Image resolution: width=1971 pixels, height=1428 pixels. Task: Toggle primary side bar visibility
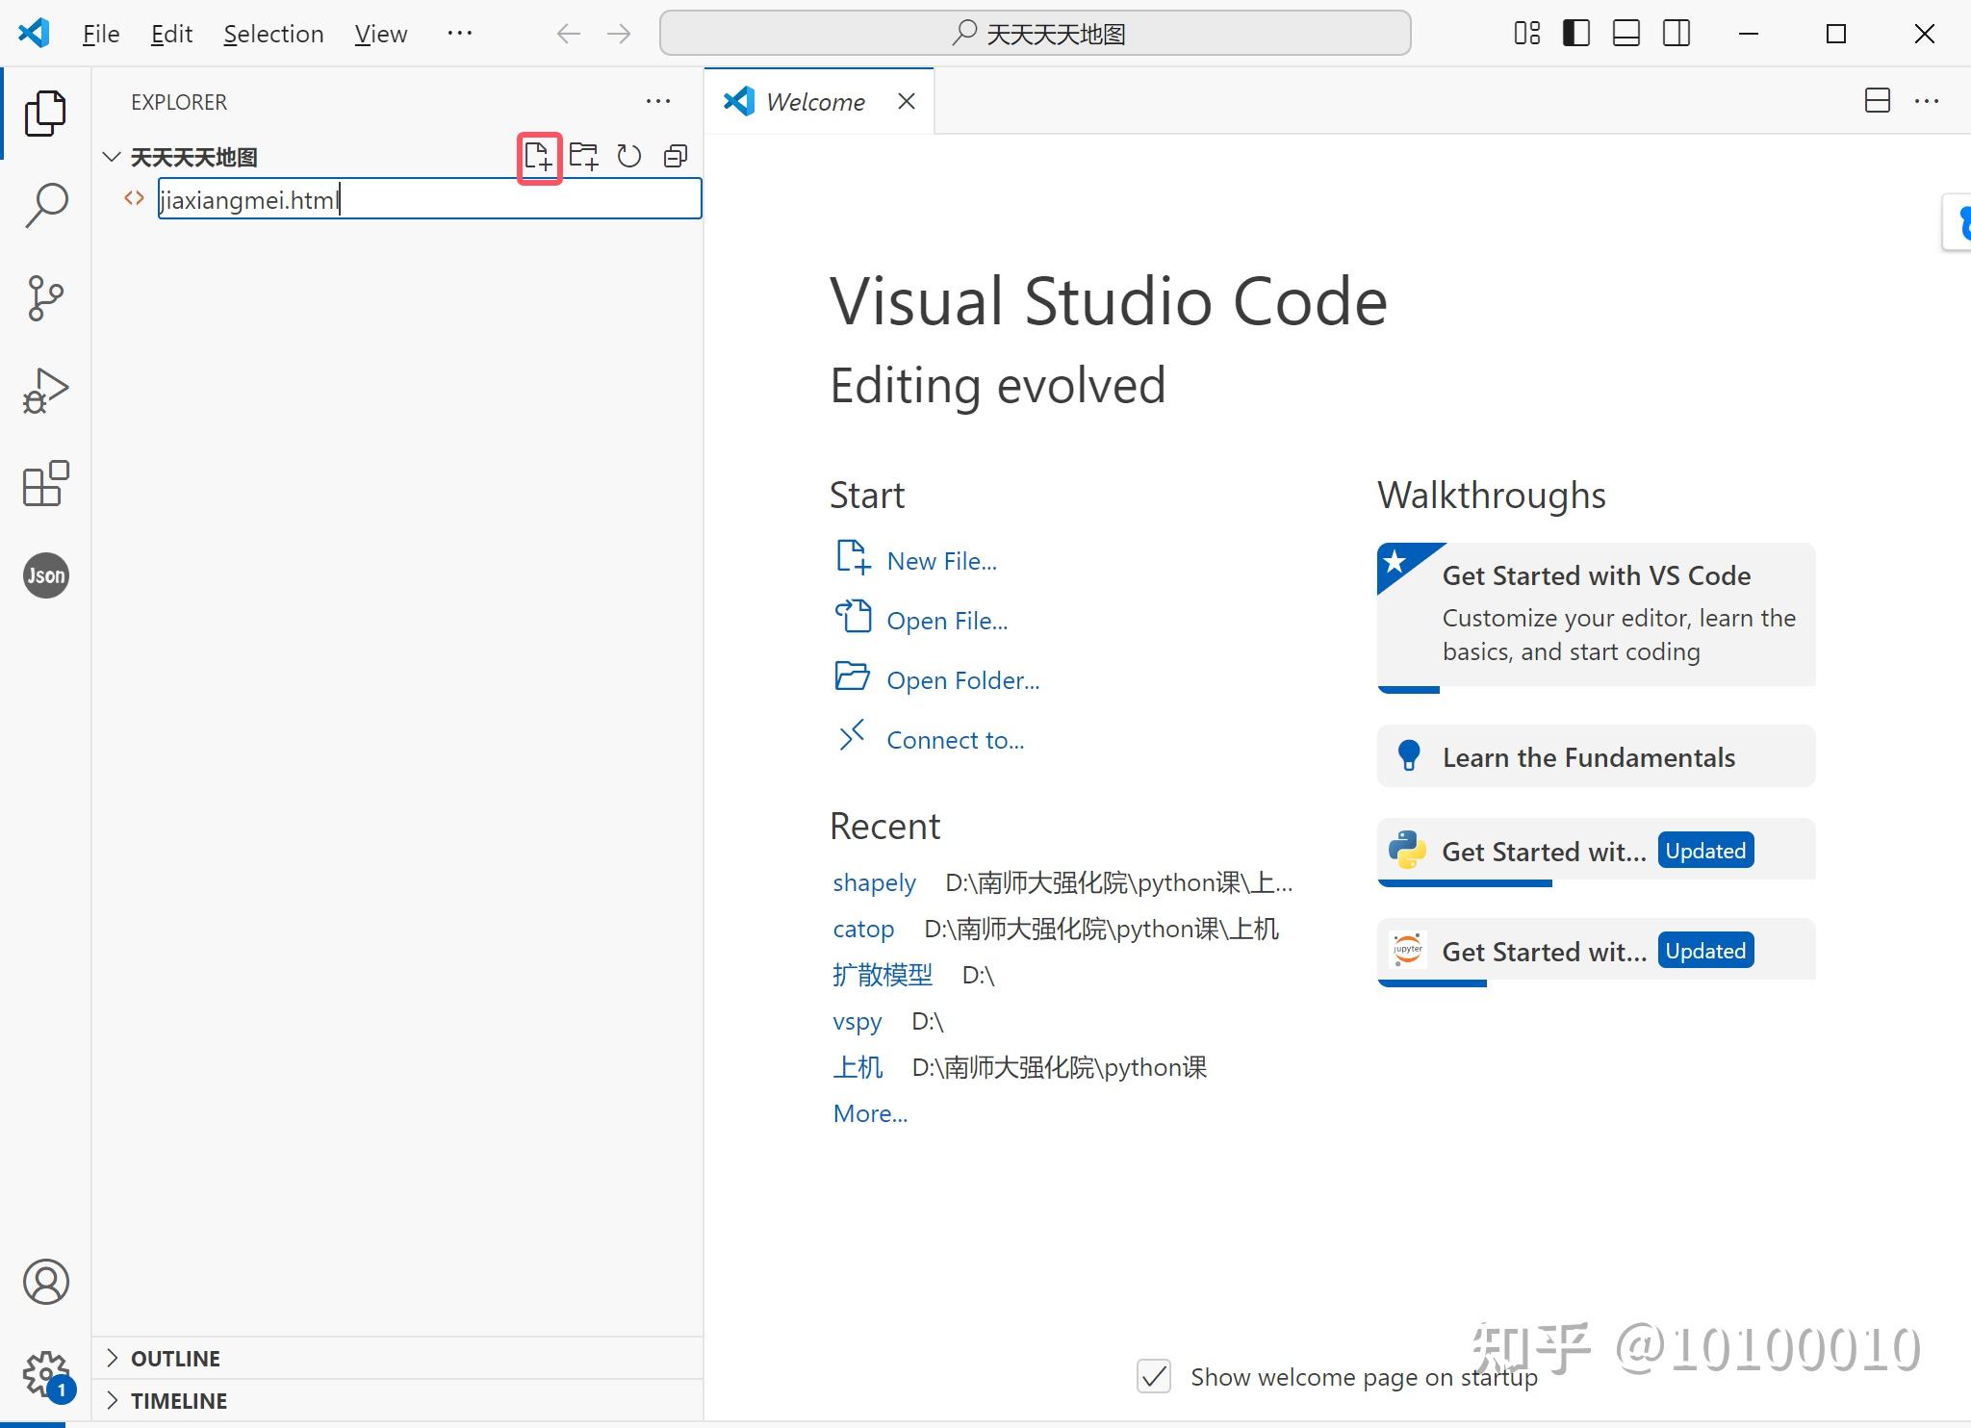tap(1575, 34)
